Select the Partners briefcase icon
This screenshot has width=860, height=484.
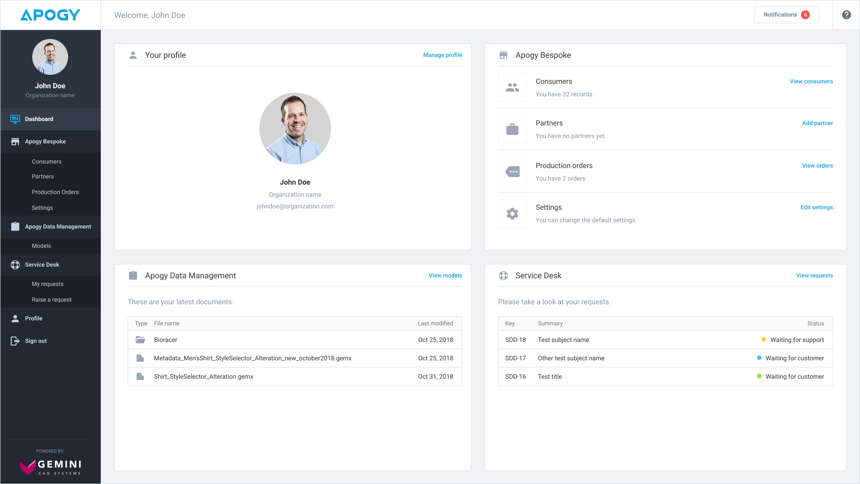tap(512, 129)
